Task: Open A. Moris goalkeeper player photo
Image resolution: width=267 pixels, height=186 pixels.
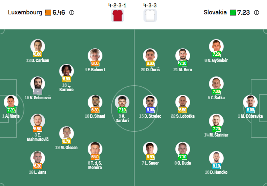Action: coord(11,102)
